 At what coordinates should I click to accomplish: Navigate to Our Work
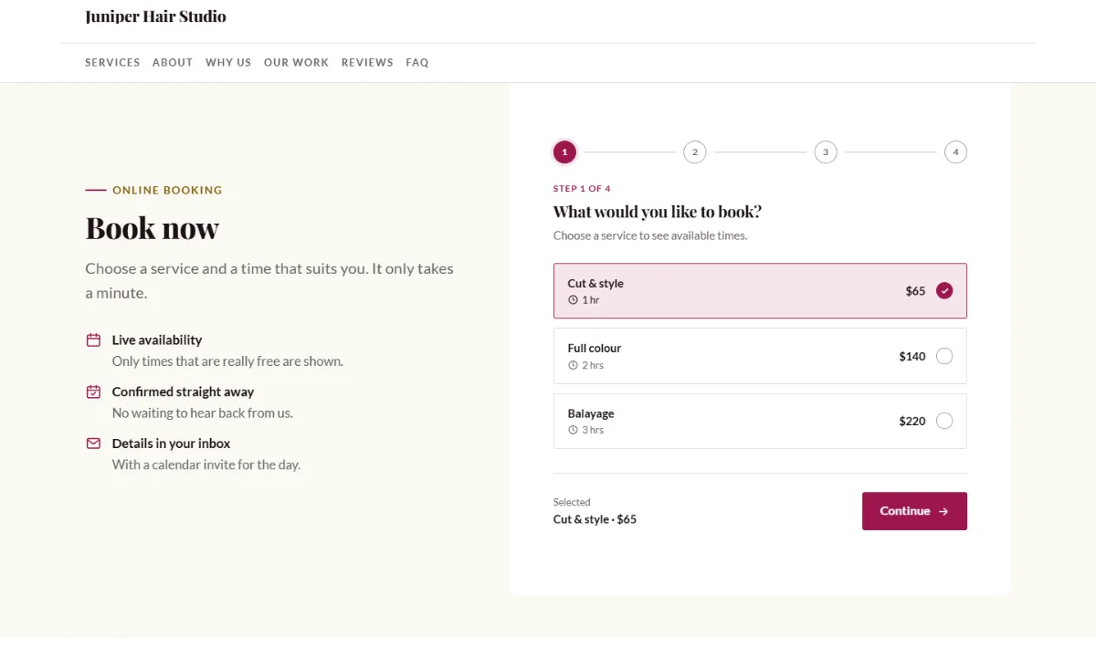click(296, 63)
